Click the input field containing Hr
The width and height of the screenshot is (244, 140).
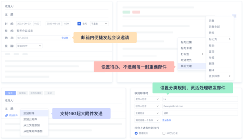click(x=200, y=99)
